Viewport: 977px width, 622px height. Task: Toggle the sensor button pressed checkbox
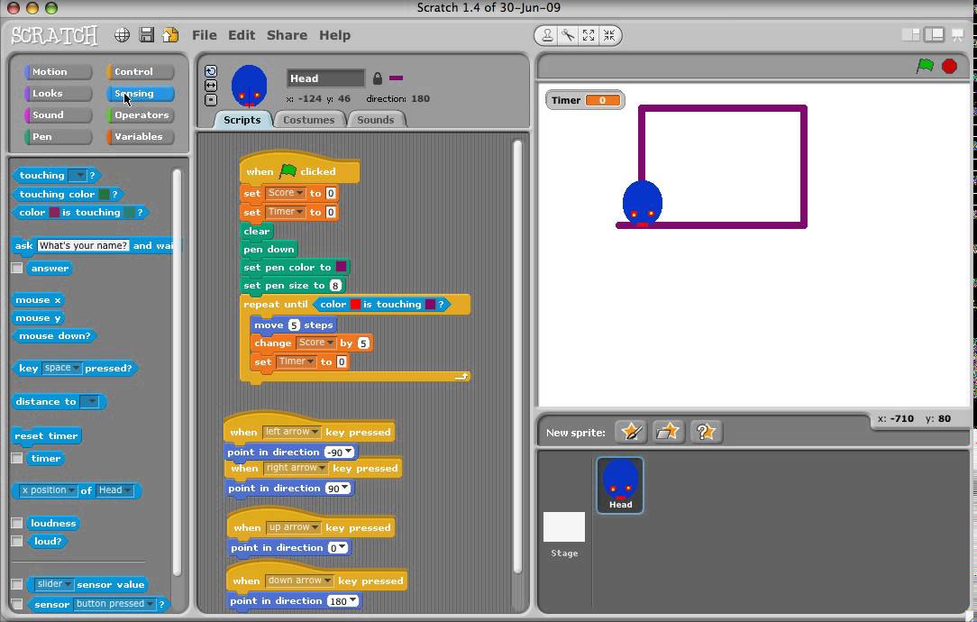pyautogui.click(x=17, y=604)
